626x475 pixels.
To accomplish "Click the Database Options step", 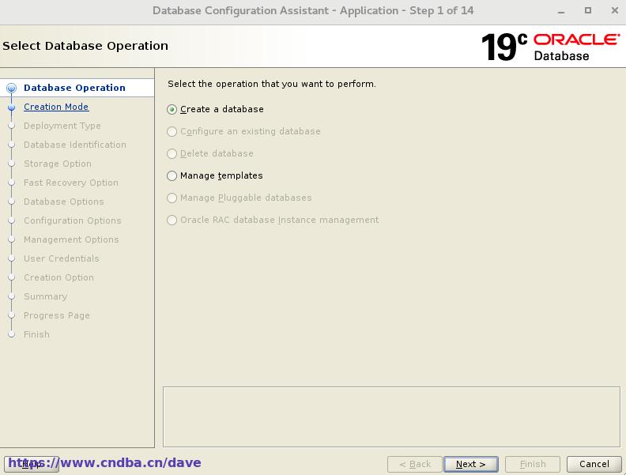I will (63, 202).
